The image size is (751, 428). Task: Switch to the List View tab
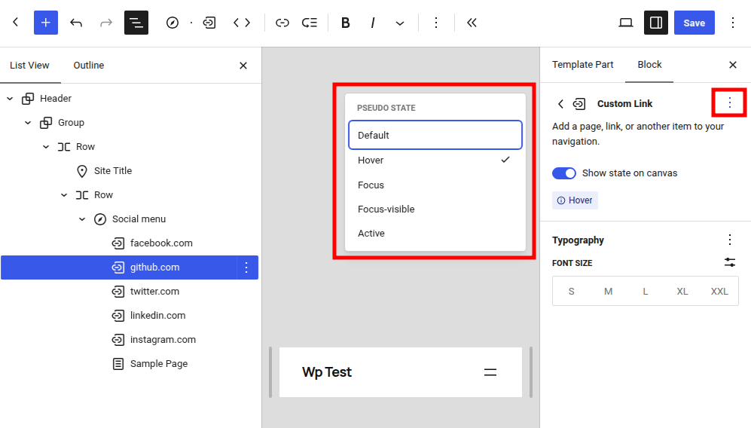(x=29, y=66)
